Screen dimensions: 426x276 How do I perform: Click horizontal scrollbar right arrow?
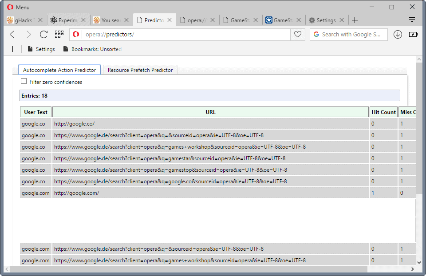point(413,269)
